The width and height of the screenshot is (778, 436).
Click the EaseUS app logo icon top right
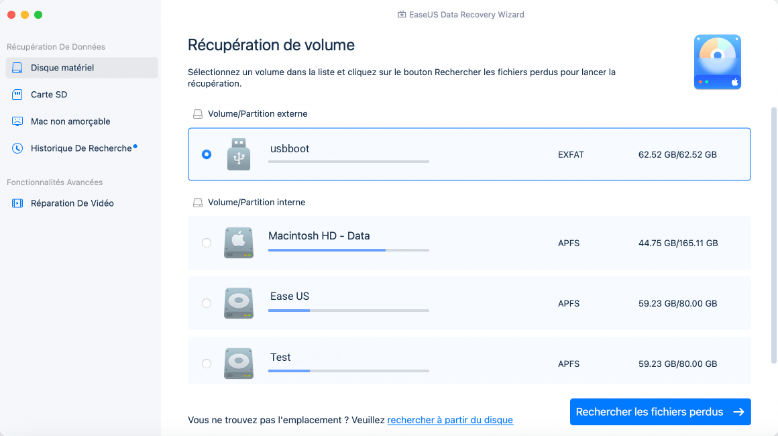point(718,62)
